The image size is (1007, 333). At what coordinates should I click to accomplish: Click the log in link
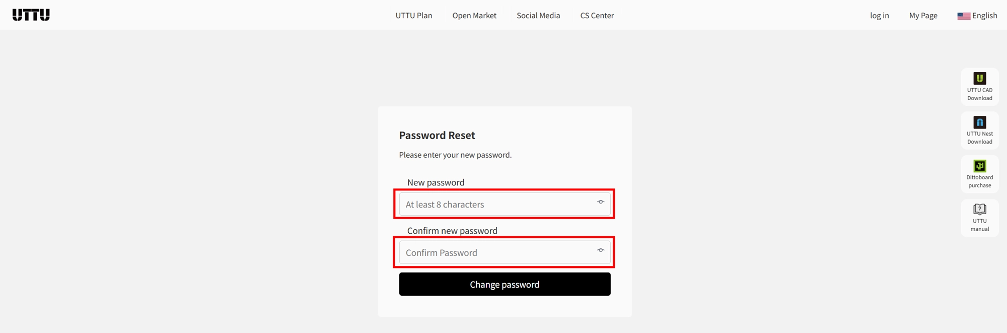click(880, 16)
